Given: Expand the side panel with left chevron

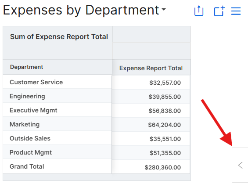Looking at the screenshot, I should pos(240,165).
